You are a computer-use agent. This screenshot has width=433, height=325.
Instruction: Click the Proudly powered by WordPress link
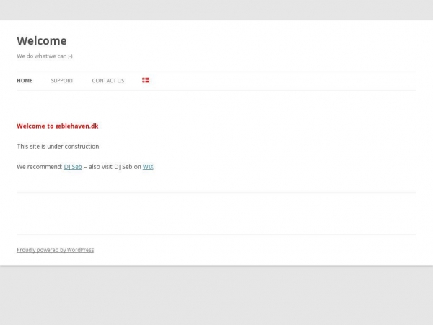[x=56, y=250]
